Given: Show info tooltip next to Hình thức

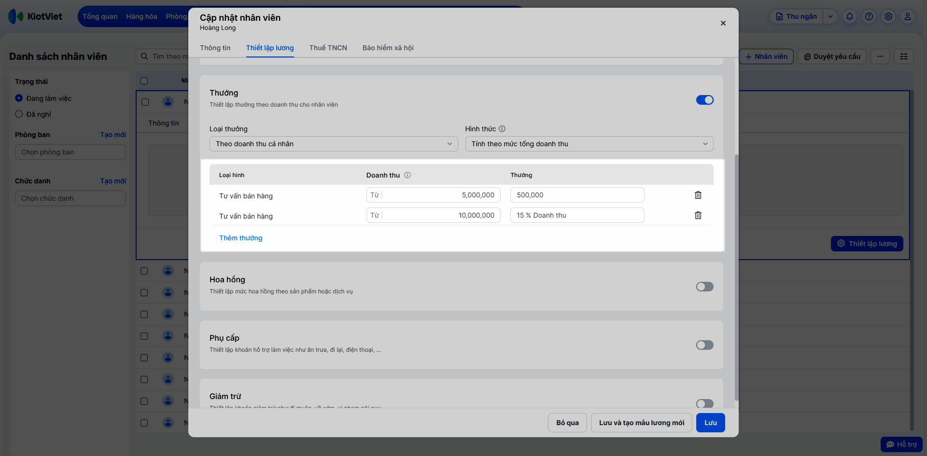Looking at the screenshot, I should coord(502,129).
